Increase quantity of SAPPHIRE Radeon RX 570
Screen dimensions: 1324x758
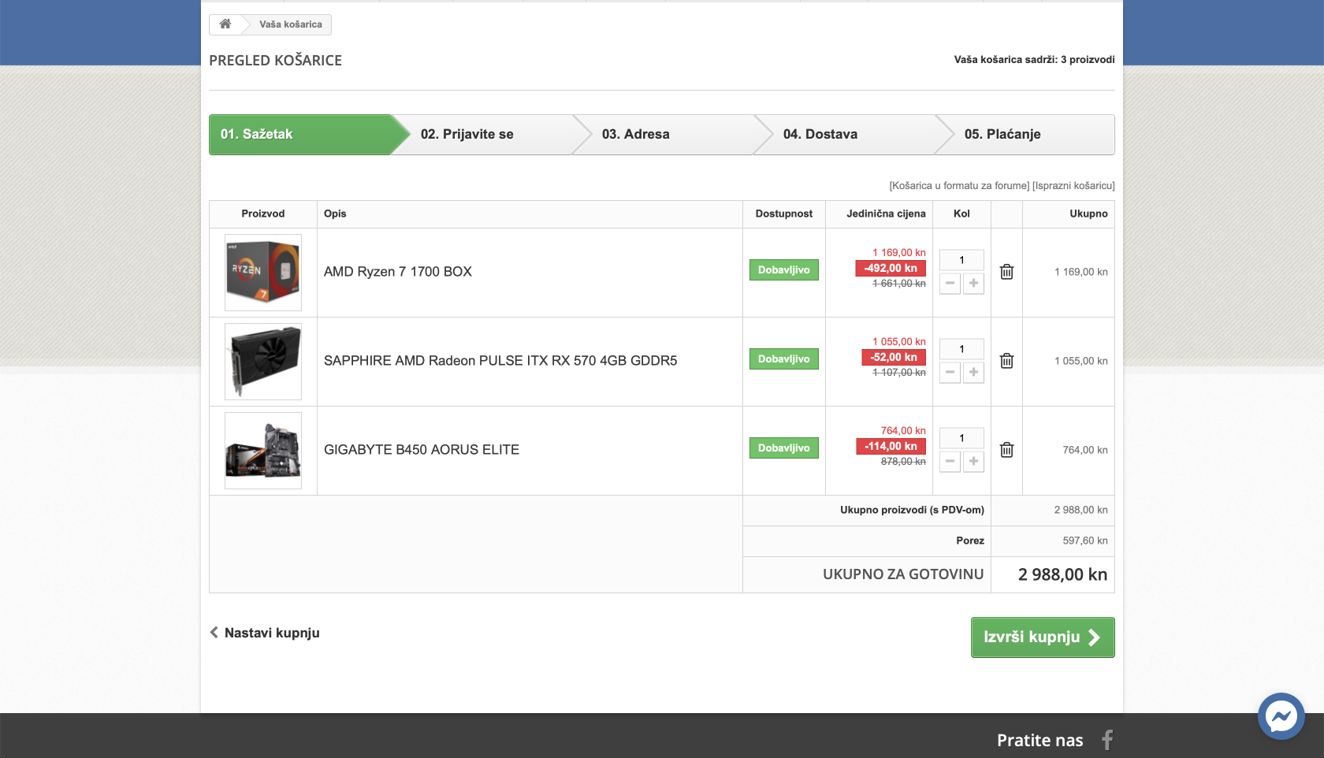tap(974, 373)
